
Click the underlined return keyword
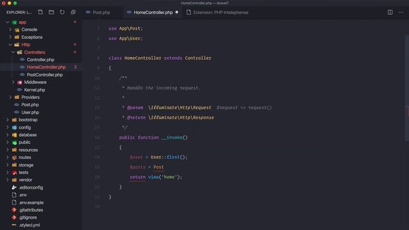(137, 177)
